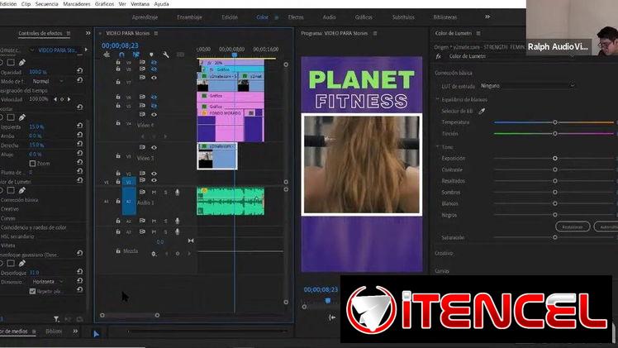Toggle eye visibility of Video 3 track
The height and width of the screenshot is (348, 618).
(154, 147)
